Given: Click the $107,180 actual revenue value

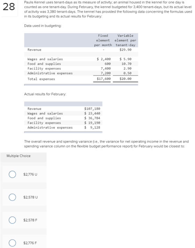Looking at the screenshot, I should [92, 109].
